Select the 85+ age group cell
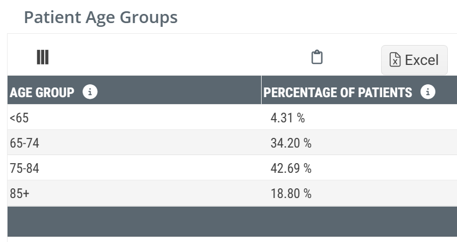The image size is (457, 242). point(19,194)
